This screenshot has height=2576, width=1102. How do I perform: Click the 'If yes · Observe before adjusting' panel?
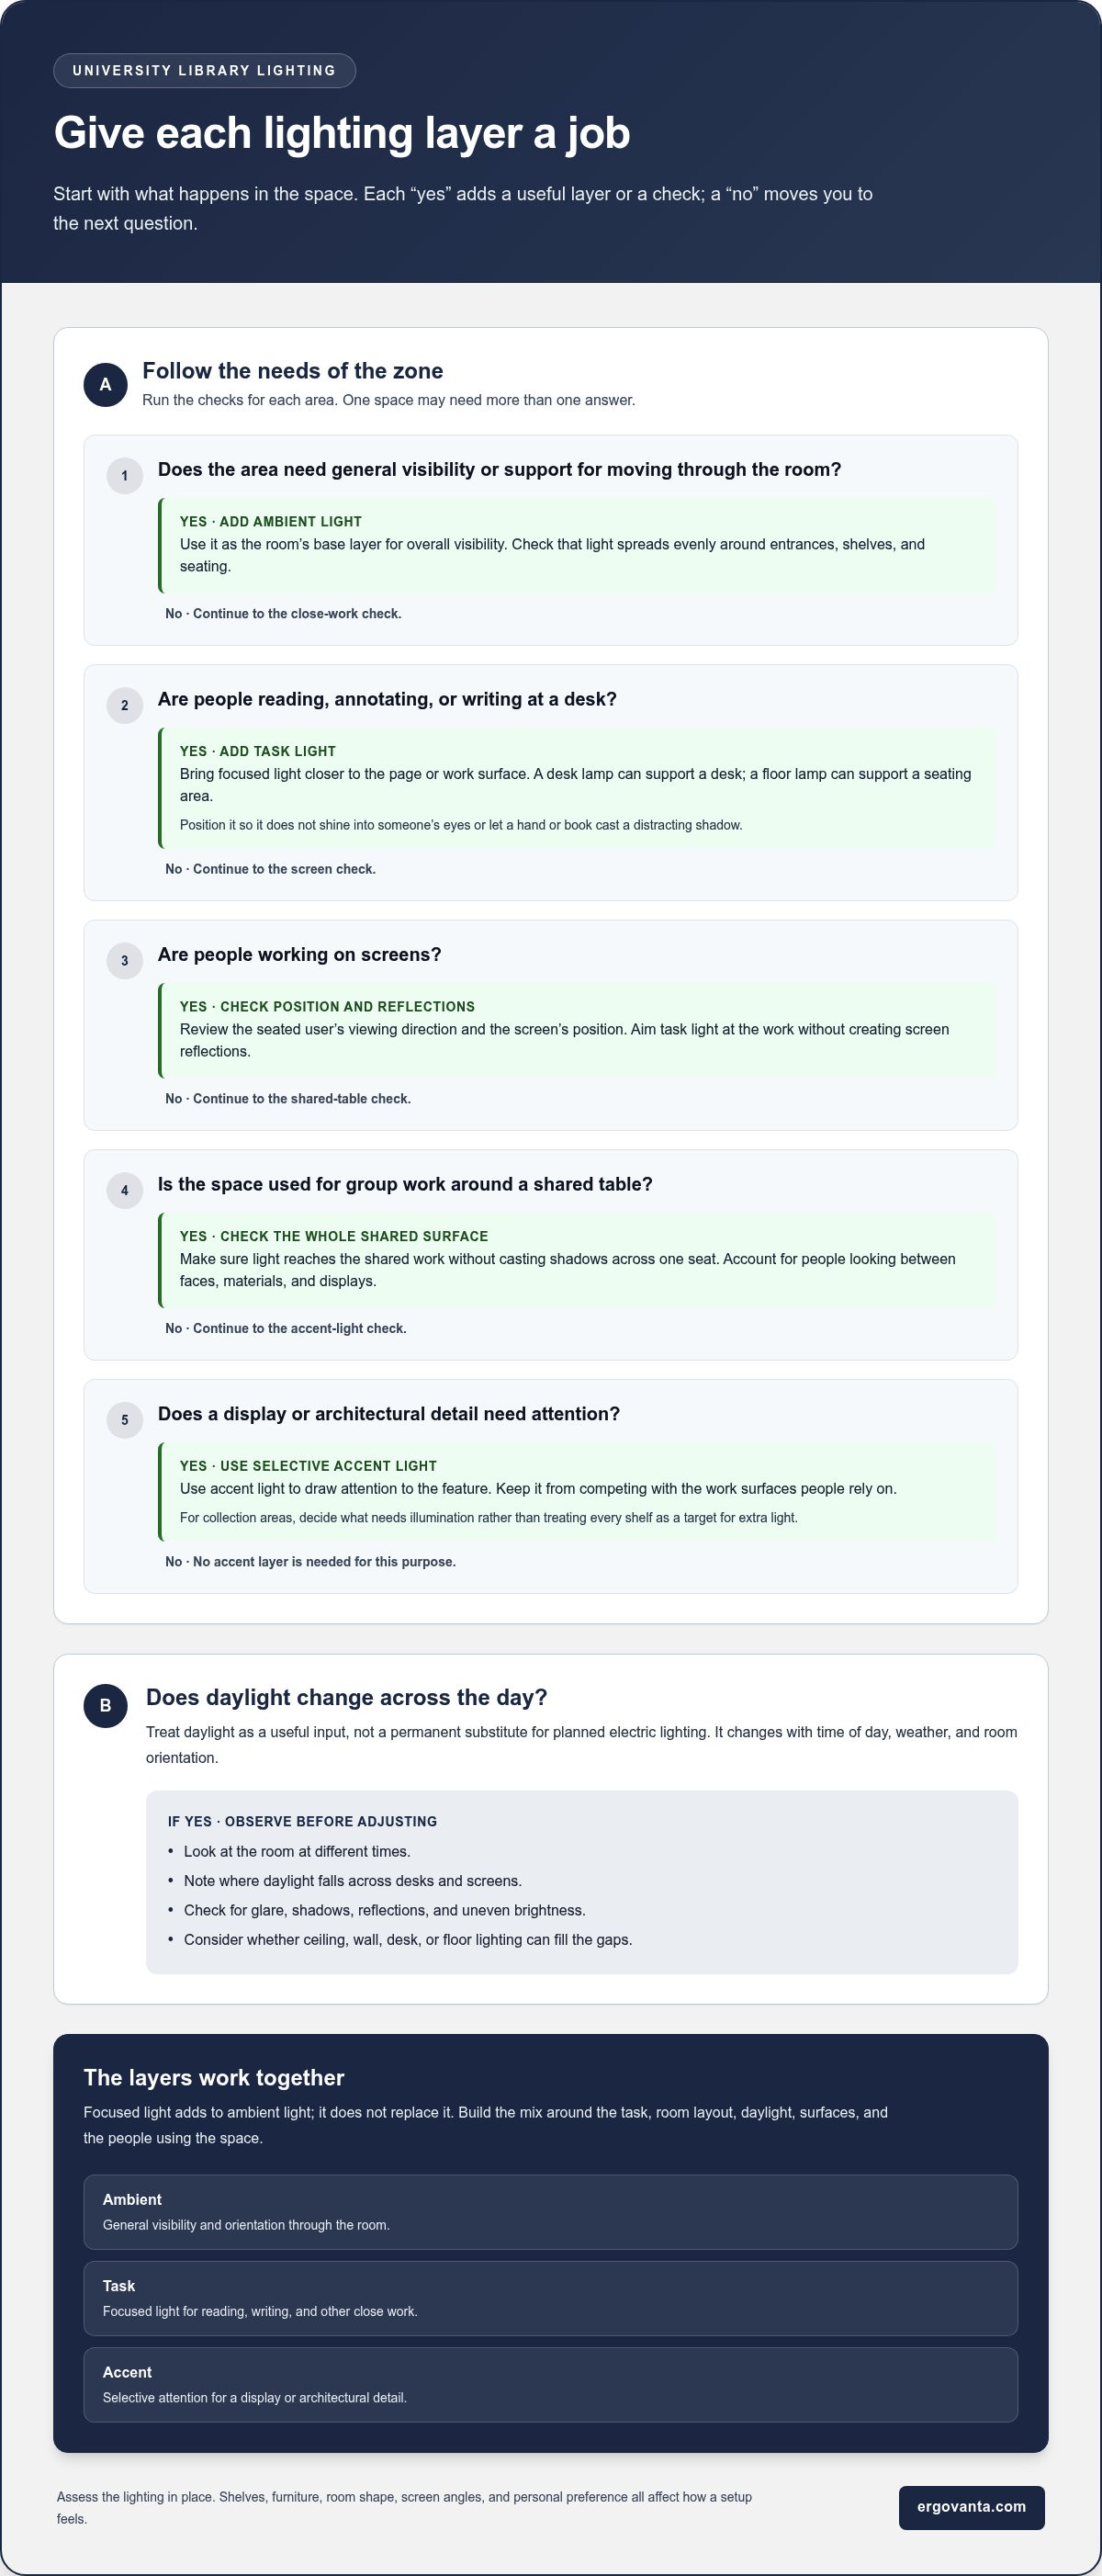(x=582, y=1882)
